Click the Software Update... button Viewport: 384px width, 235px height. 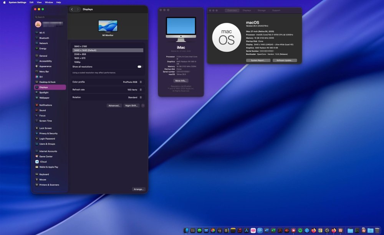click(x=285, y=61)
